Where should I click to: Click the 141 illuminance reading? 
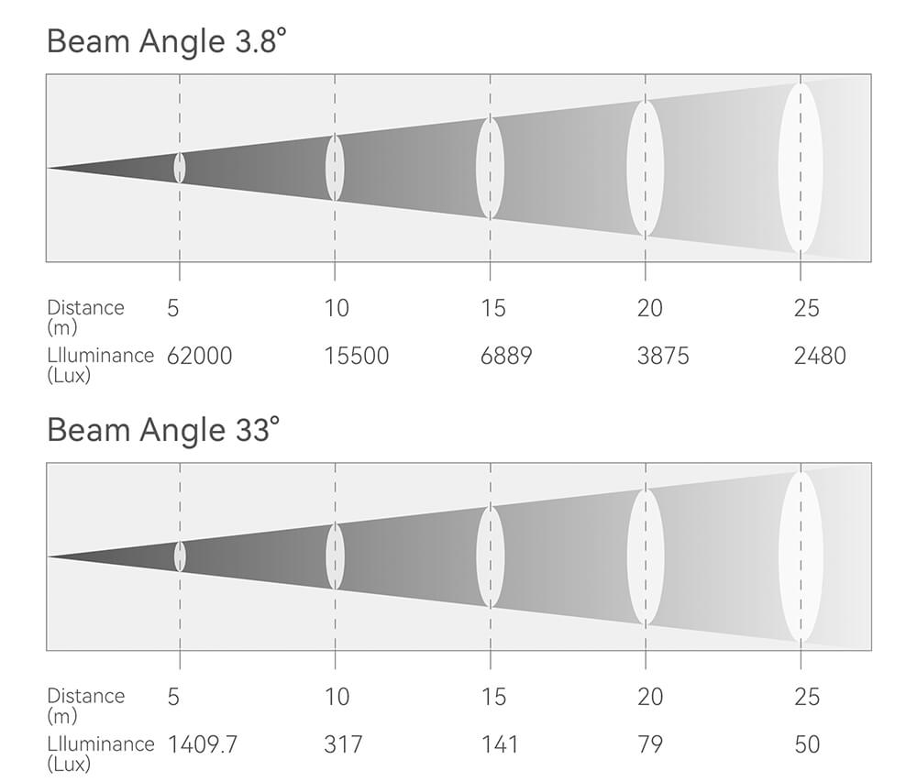[x=499, y=744]
